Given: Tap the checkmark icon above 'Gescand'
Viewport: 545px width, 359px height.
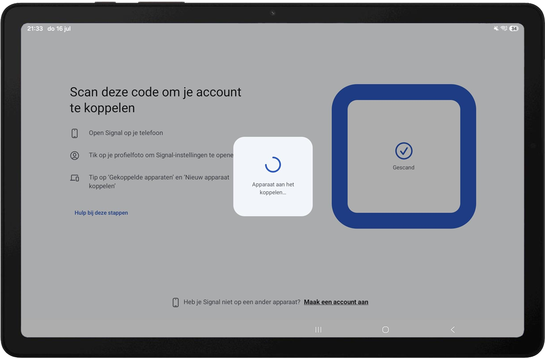Looking at the screenshot, I should [x=404, y=151].
